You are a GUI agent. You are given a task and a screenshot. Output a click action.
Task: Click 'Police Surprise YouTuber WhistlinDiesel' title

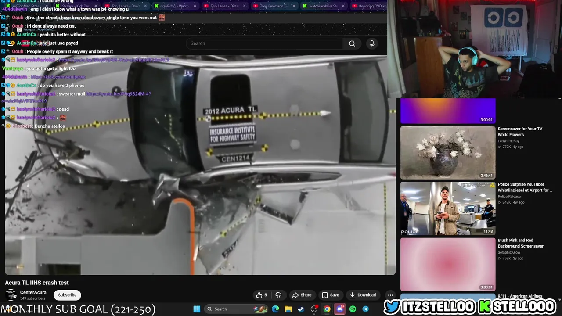[x=525, y=187]
